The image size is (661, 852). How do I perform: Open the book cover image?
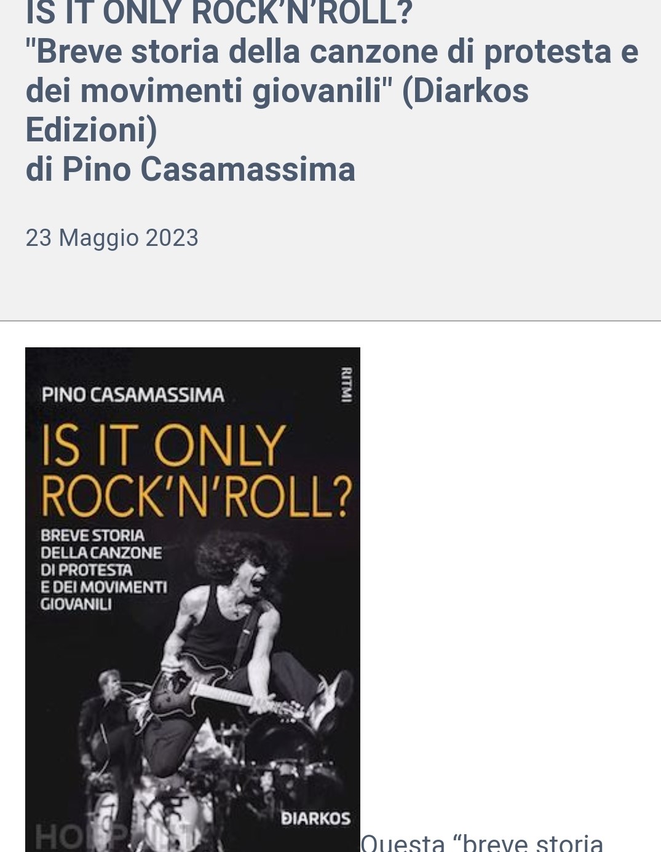pos(192,599)
